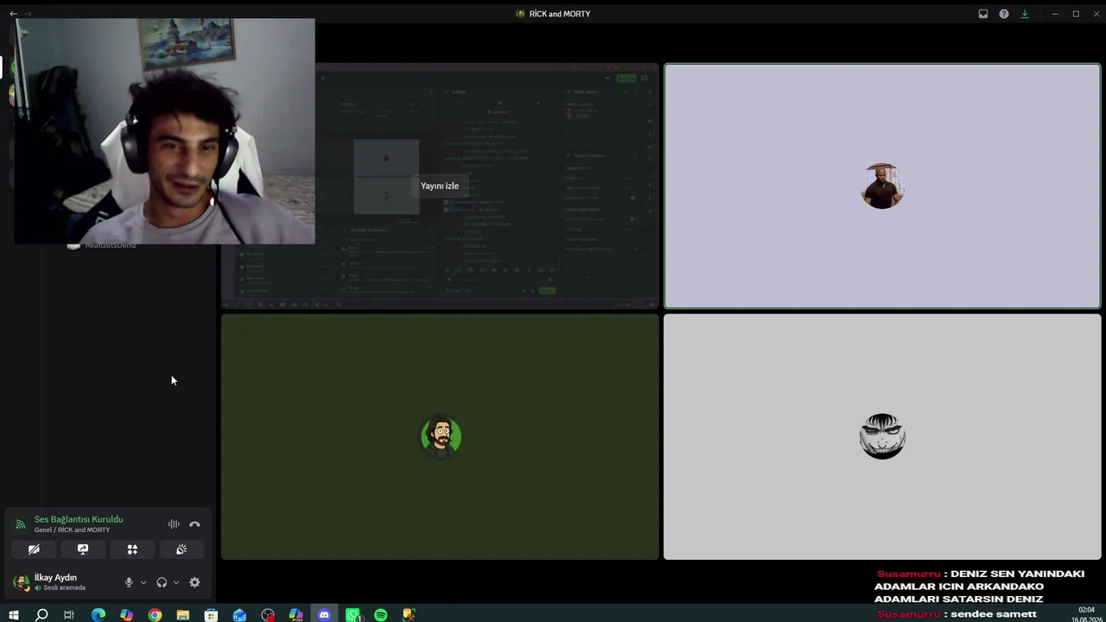
Task: Open Outlook from the taskbar
Action: 239,615
